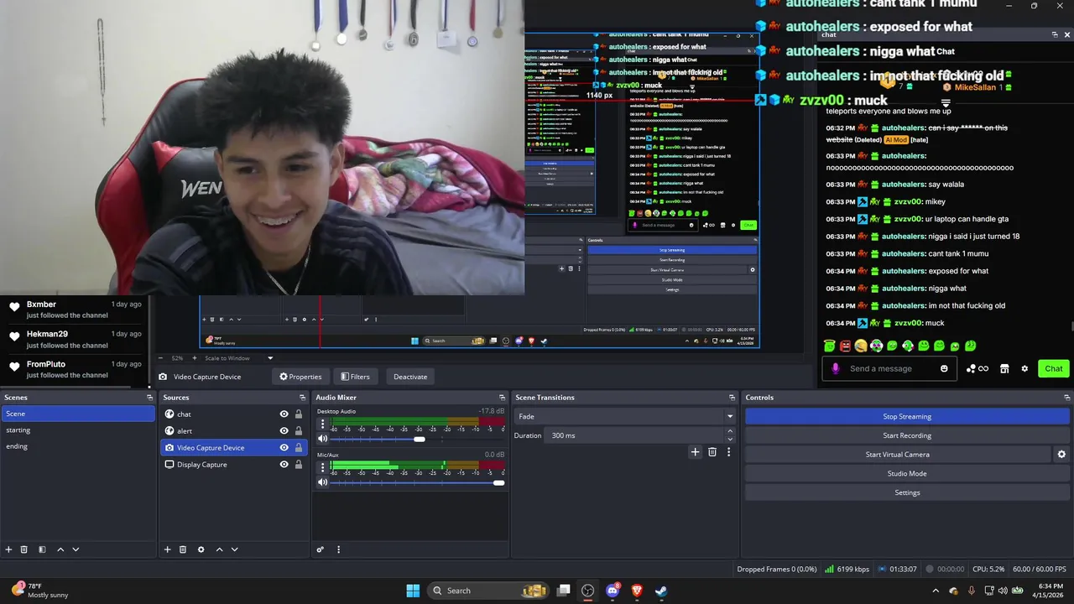Zoom in preview with plus icon
1074x604 pixels.
(195, 358)
